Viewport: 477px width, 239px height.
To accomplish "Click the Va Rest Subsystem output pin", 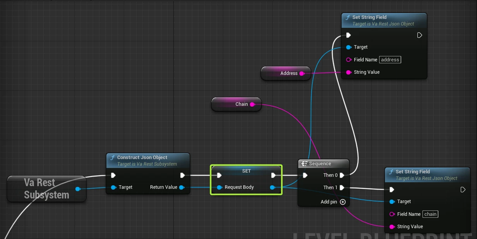I will pos(78,189).
